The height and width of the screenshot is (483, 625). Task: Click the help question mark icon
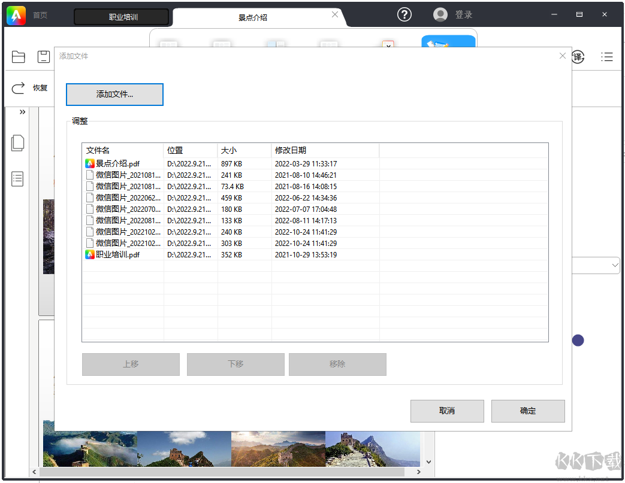pyautogui.click(x=404, y=14)
